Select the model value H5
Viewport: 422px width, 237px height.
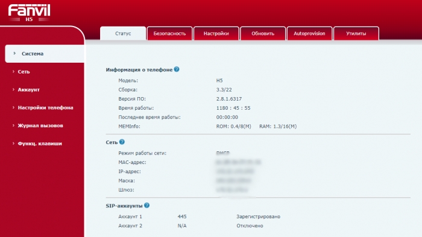219,81
